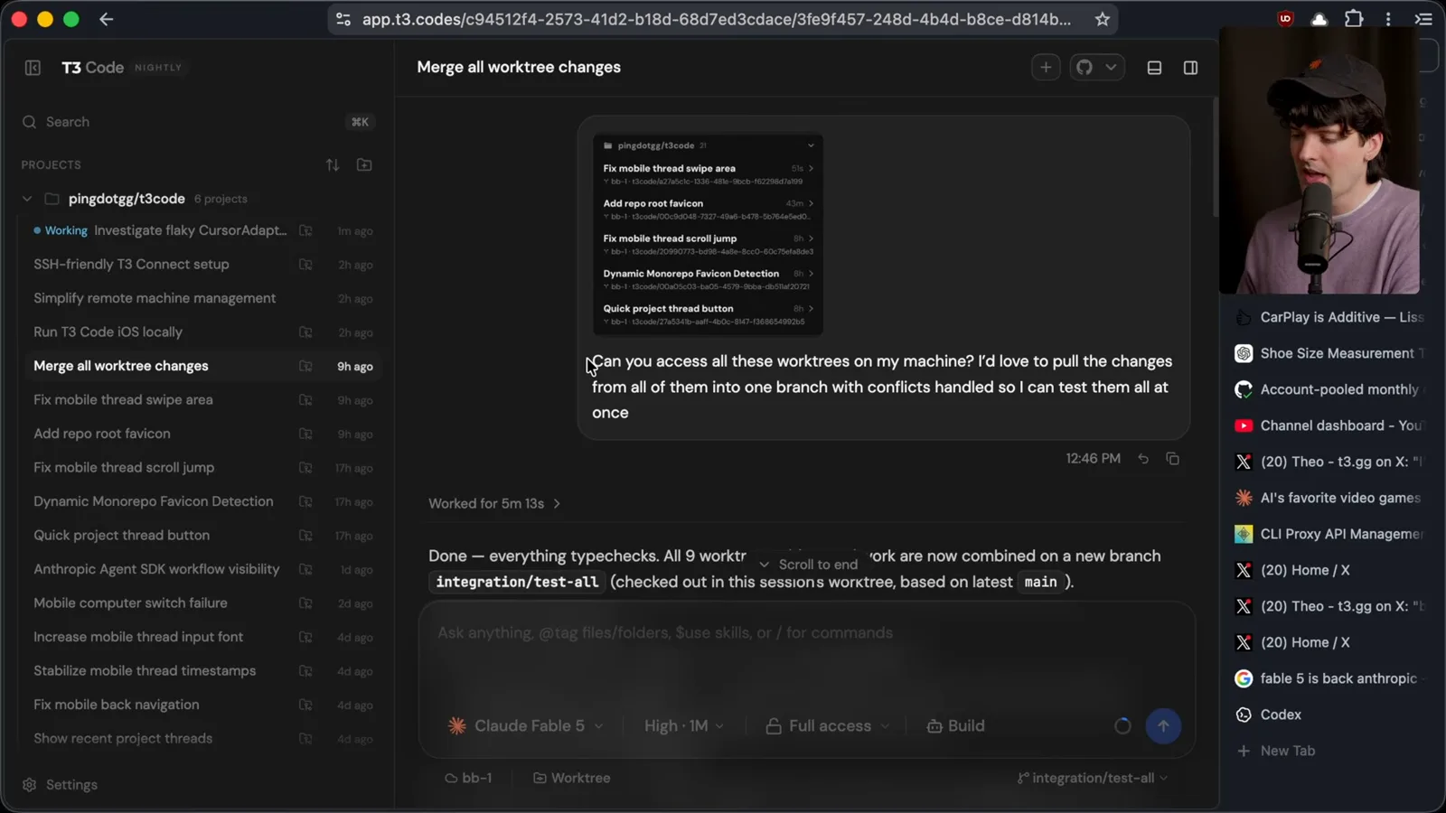Click the add project folder icon
Image resolution: width=1446 pixels, height=813 pixels.
coord(364,164)
